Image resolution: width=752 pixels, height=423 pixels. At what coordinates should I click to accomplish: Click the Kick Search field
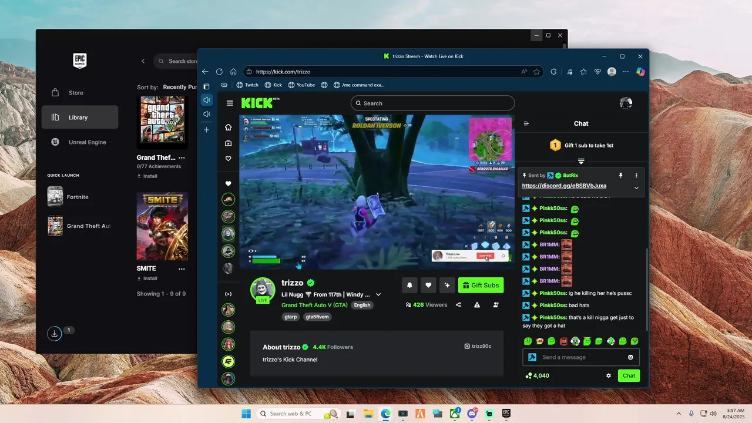433,103
